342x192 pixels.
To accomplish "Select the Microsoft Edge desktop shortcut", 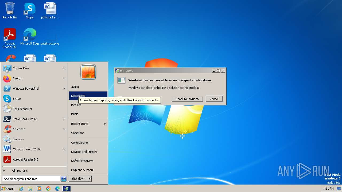I will 30,37.
